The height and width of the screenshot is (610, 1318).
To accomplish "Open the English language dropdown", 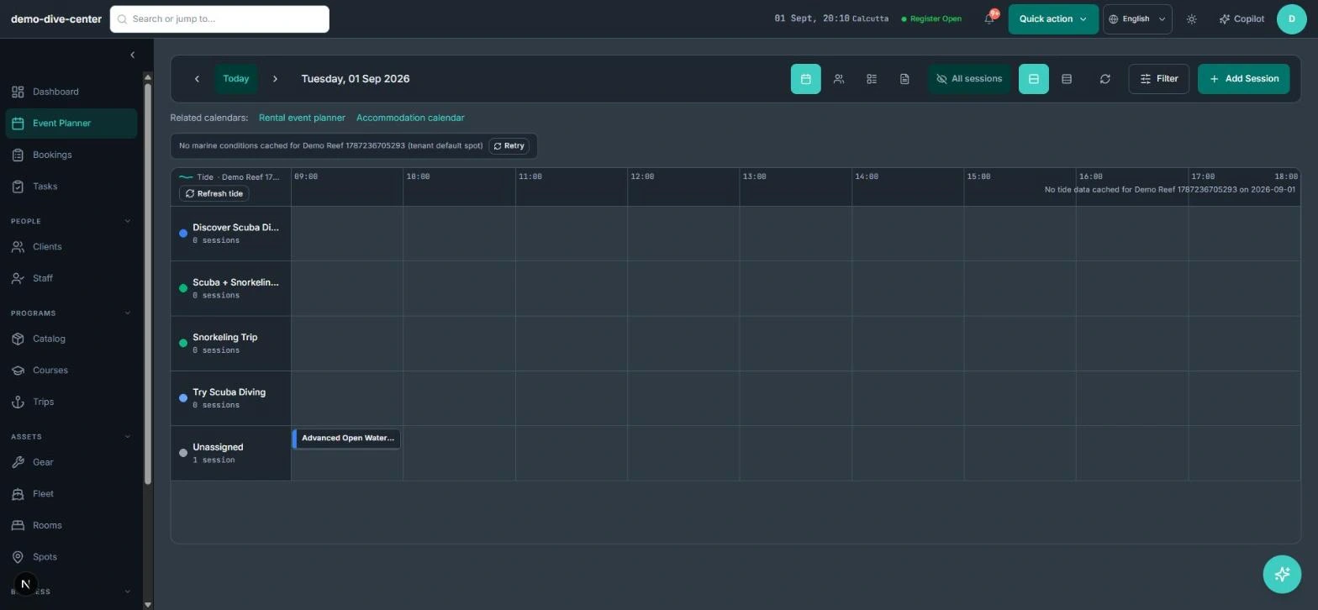I will click(x=1137, y=18).
